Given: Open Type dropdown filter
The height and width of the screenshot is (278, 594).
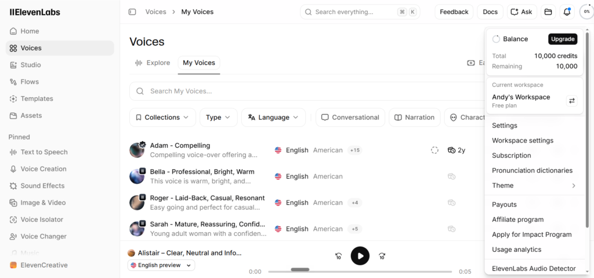Looking at the screenshot, I should click(219, 117).
